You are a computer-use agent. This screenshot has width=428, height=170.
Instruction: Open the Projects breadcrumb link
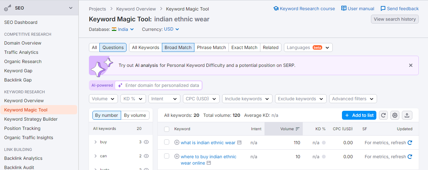point(98,9)
